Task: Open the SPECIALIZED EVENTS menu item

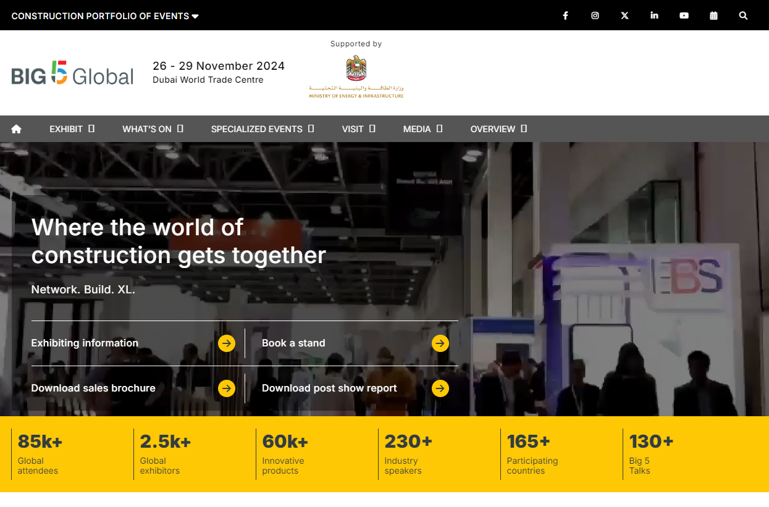Action: (257, 129)
